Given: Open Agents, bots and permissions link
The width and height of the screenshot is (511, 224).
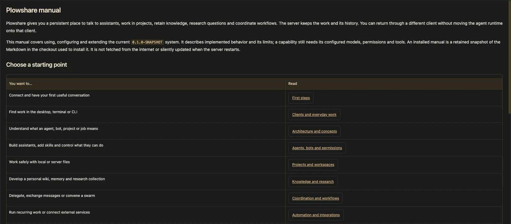Looking at the screenshot, I should click(317, 148).
